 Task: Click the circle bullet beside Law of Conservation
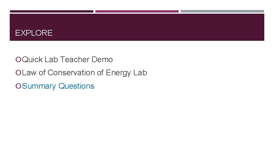(x=18, y=73)
